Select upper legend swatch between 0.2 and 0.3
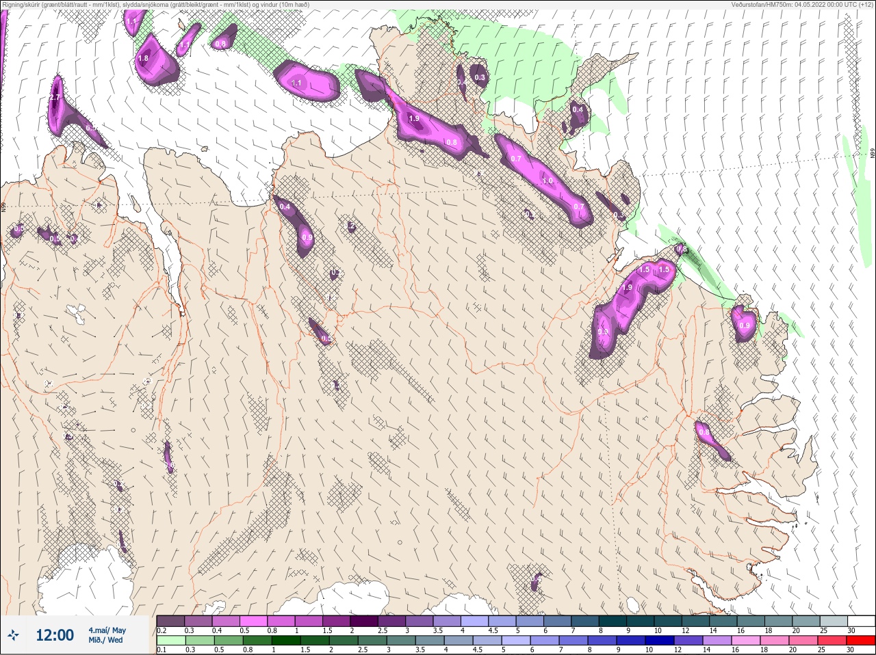 (170, 621)
